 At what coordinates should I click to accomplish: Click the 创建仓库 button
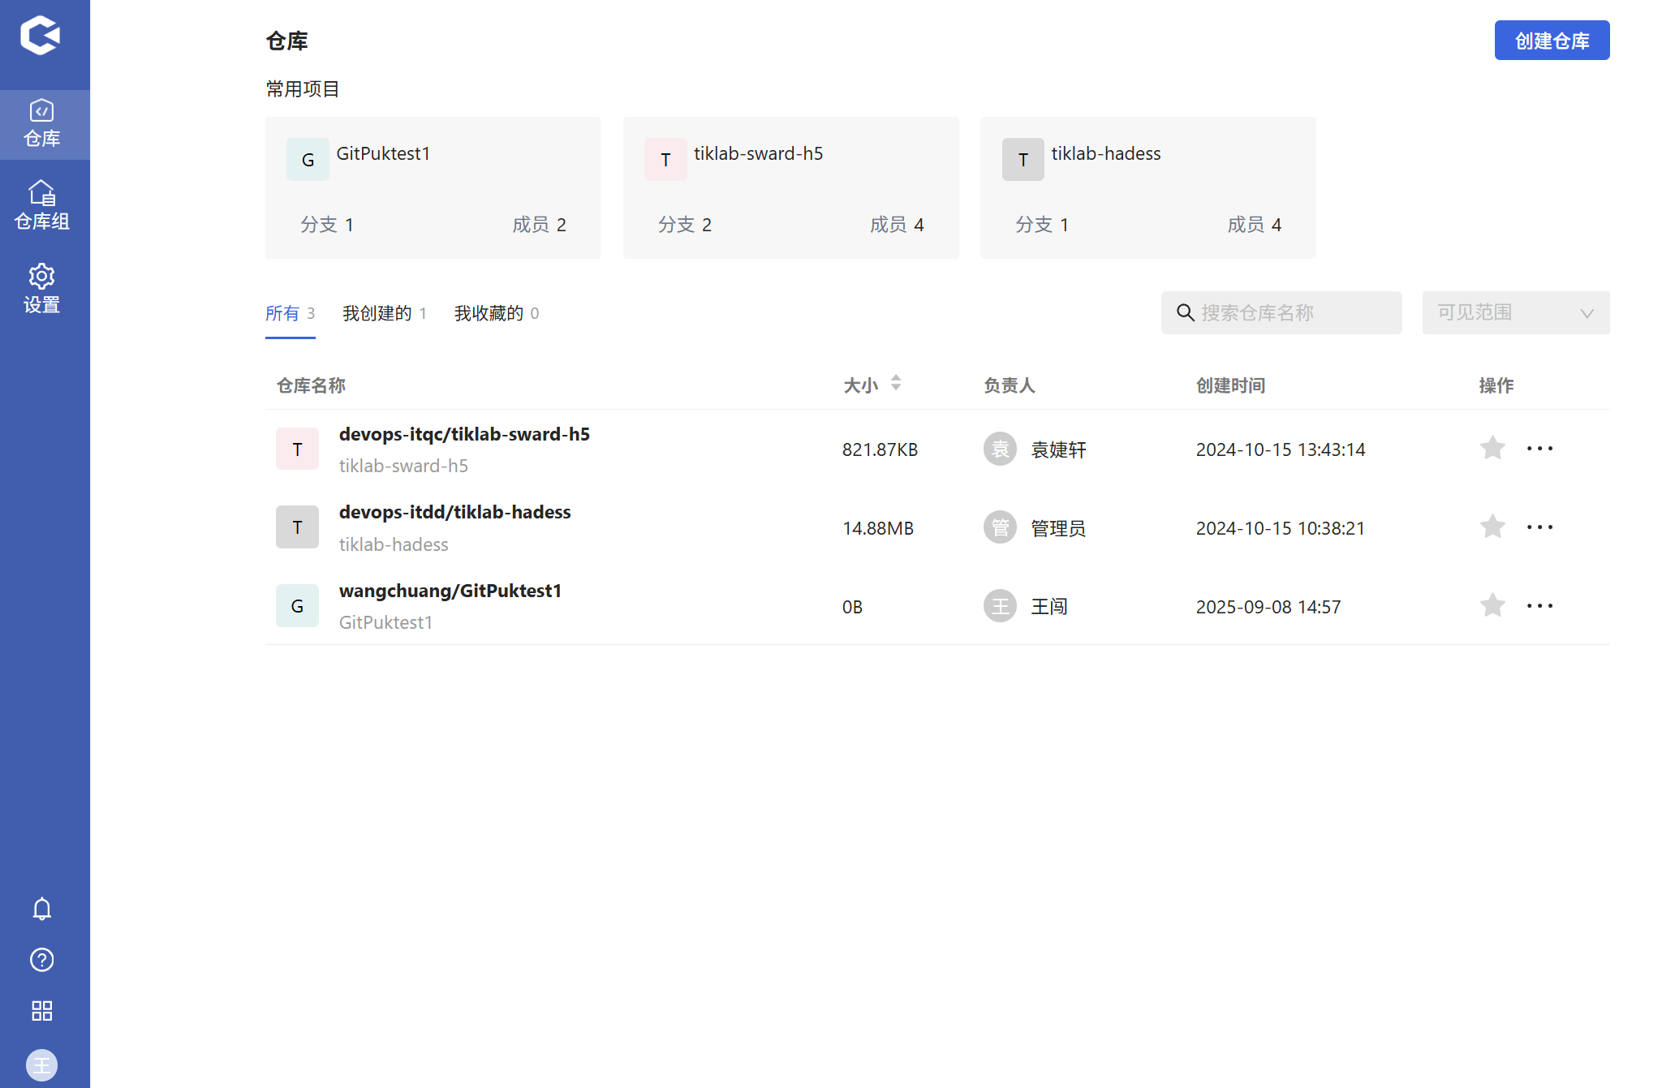click(1551, 41)
